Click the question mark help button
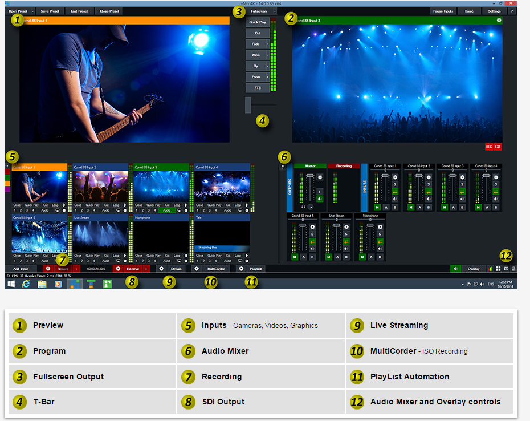The height and width of the screenshot is (421, 530). tap(512, 11)
